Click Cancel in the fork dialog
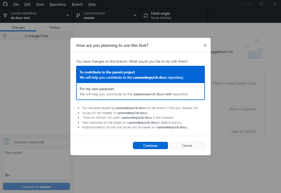The width and height of the screenshot is (281, 193). coord(187,146)
